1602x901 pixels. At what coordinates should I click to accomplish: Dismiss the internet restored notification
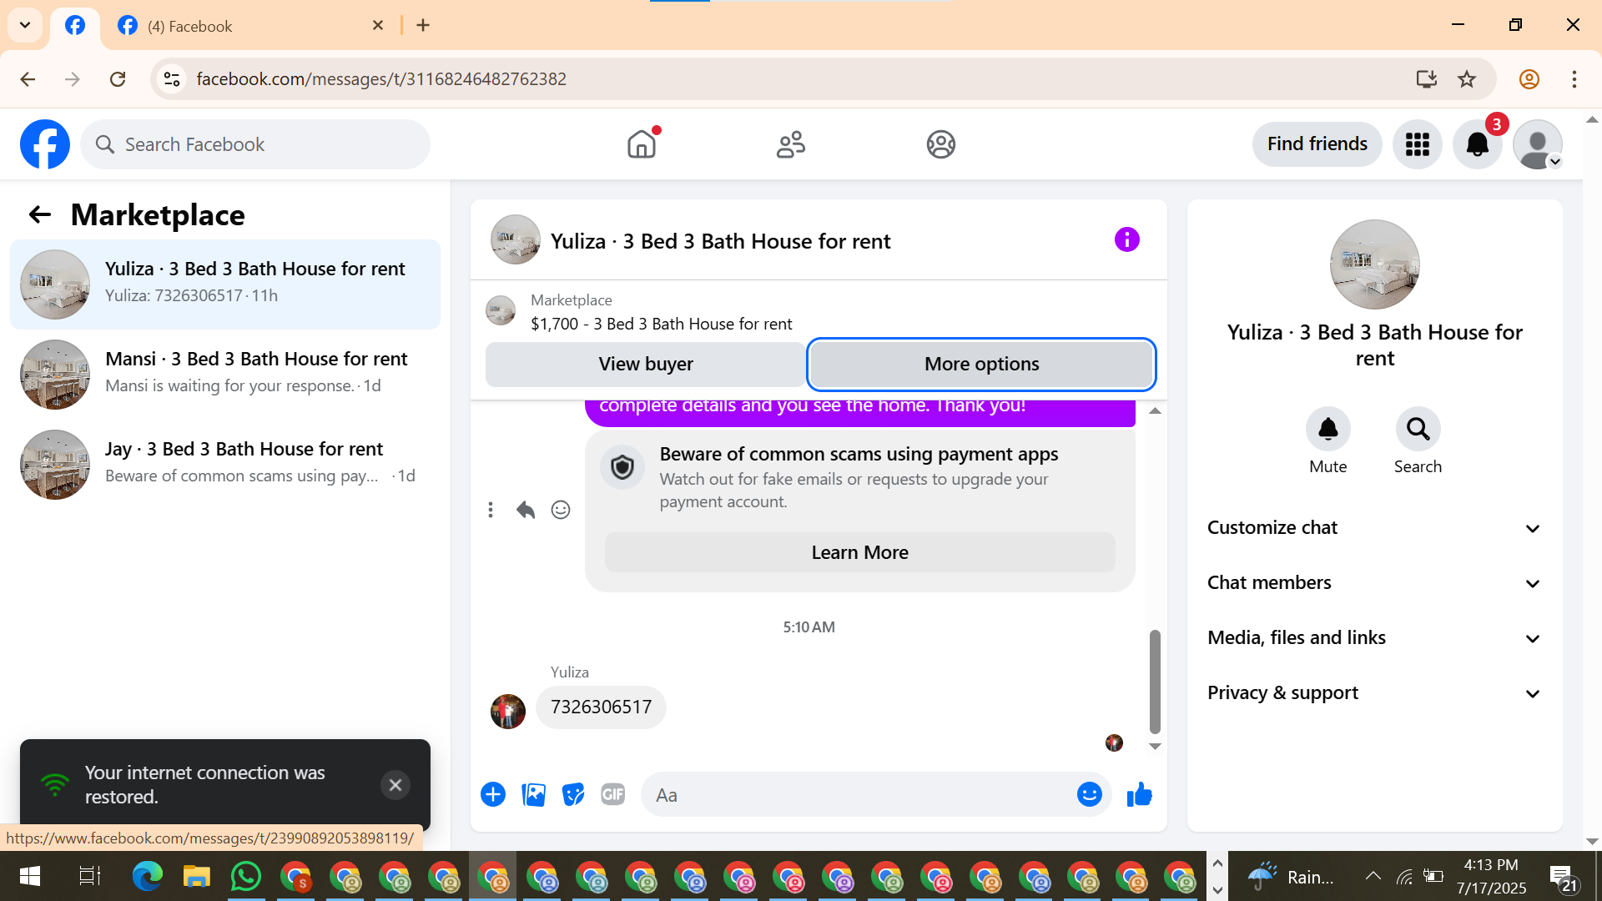click(x=395, y=785)
